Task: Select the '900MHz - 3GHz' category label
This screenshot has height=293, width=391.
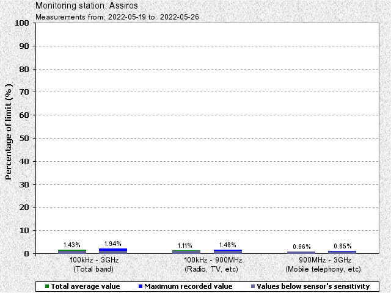Action: [x=323, y=260]
